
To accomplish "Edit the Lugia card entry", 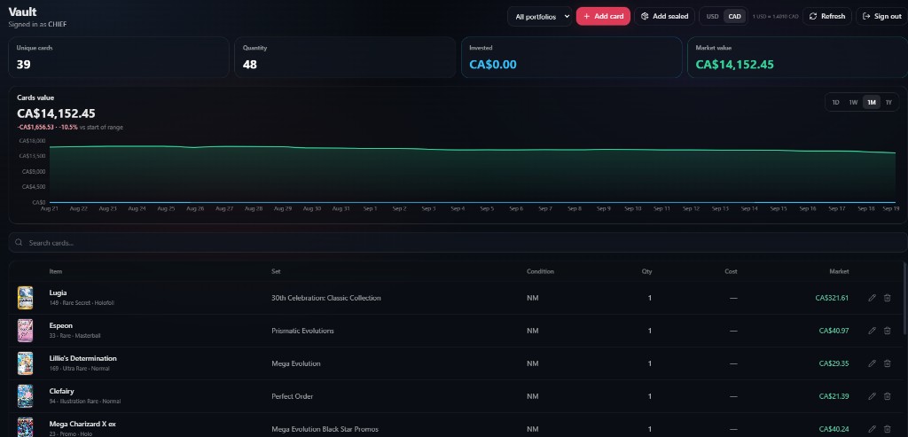I will pos(872,298).
